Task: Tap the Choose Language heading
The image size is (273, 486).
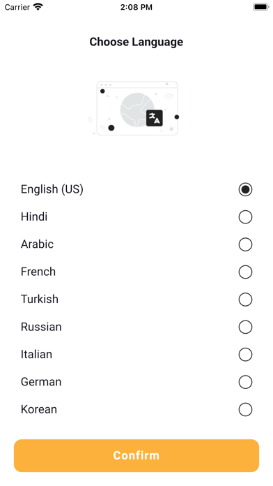Action: [x=136, y=42]
